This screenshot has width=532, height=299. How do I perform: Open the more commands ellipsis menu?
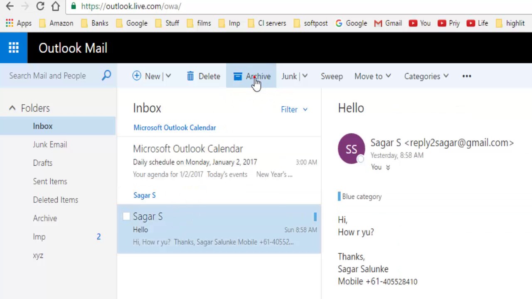point(467,76)
